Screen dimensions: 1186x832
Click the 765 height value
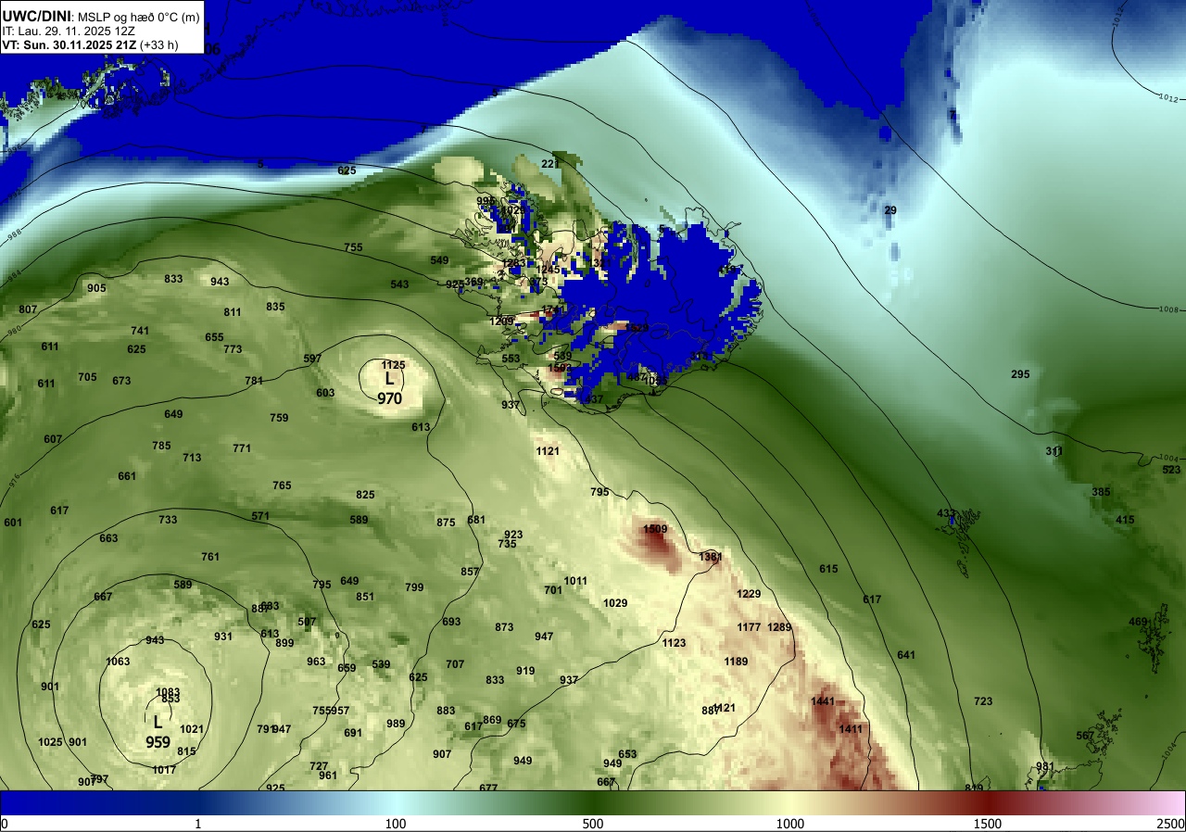pyautogui.click(x=282, y=485)
